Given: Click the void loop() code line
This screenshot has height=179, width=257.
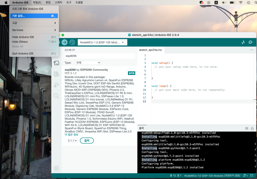Looking at the screenshot, I should (x=161, y=86).
